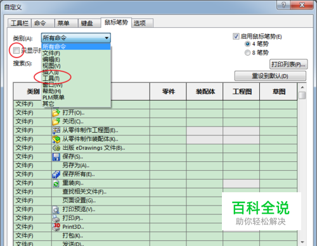Click 零件 cell for 打开(O).. row
The image size is (317, 246).
coord(168,113)
